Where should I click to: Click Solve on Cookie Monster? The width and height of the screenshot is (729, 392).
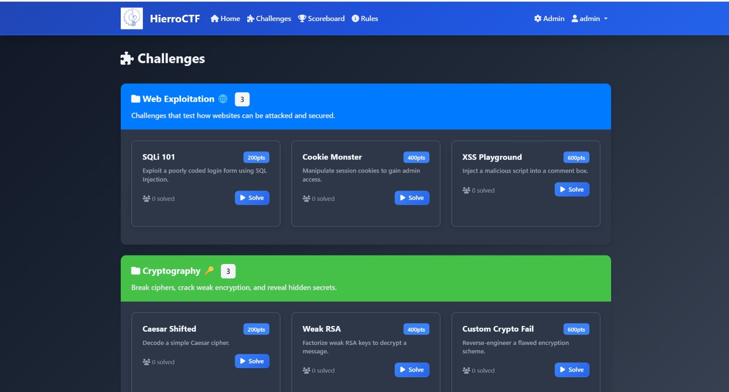pyautogui.click(x=412, y=198)
